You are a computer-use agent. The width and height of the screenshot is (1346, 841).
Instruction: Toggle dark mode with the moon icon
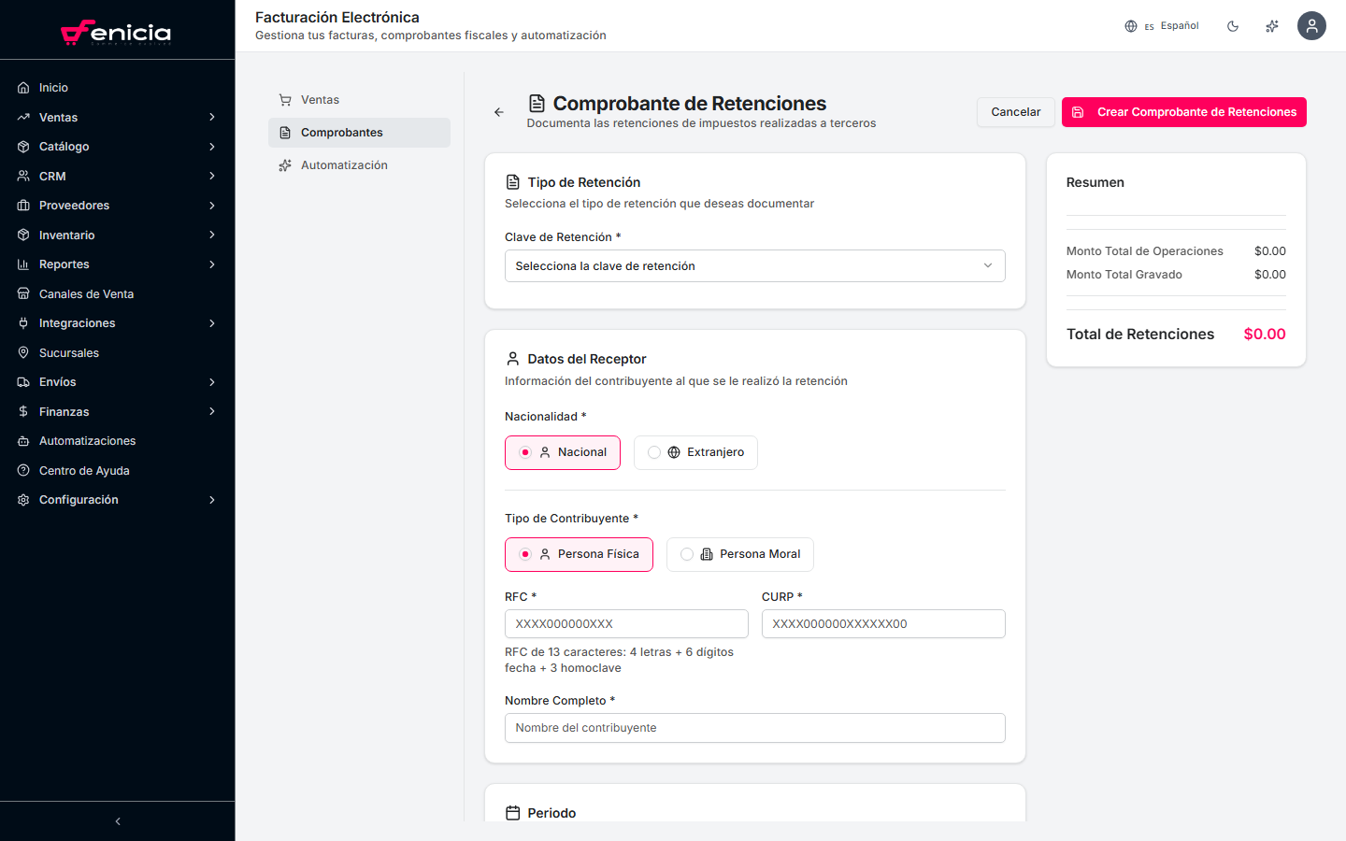coord(1233,26)
